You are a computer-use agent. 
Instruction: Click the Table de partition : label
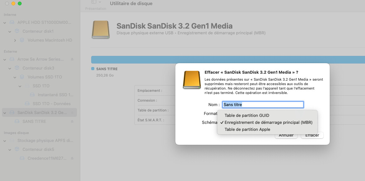153,110
